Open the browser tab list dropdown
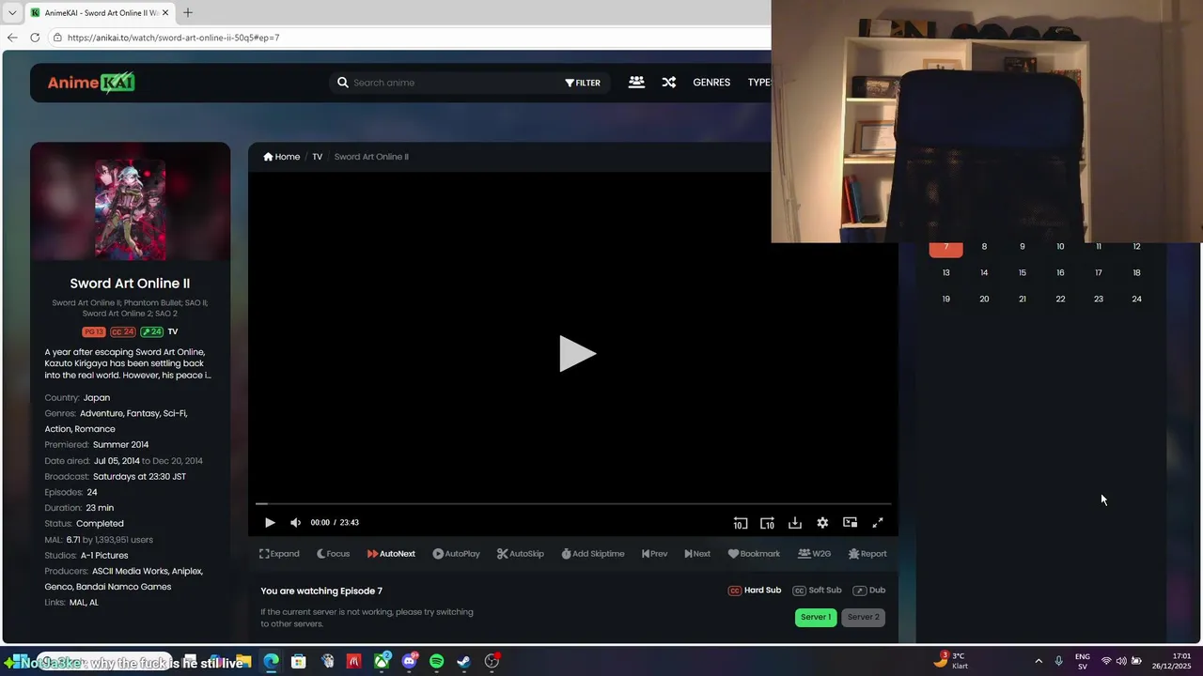Viewport: 1203px width, 676px height. pyautogui.click(x=11, y=12)
